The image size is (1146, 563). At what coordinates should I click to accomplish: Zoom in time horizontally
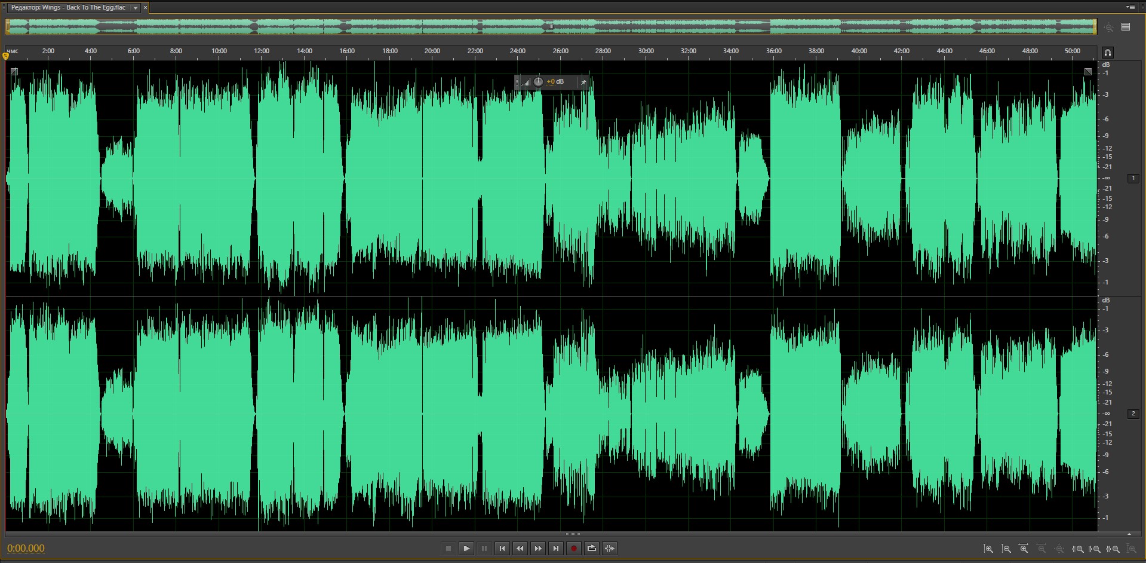1024,549
